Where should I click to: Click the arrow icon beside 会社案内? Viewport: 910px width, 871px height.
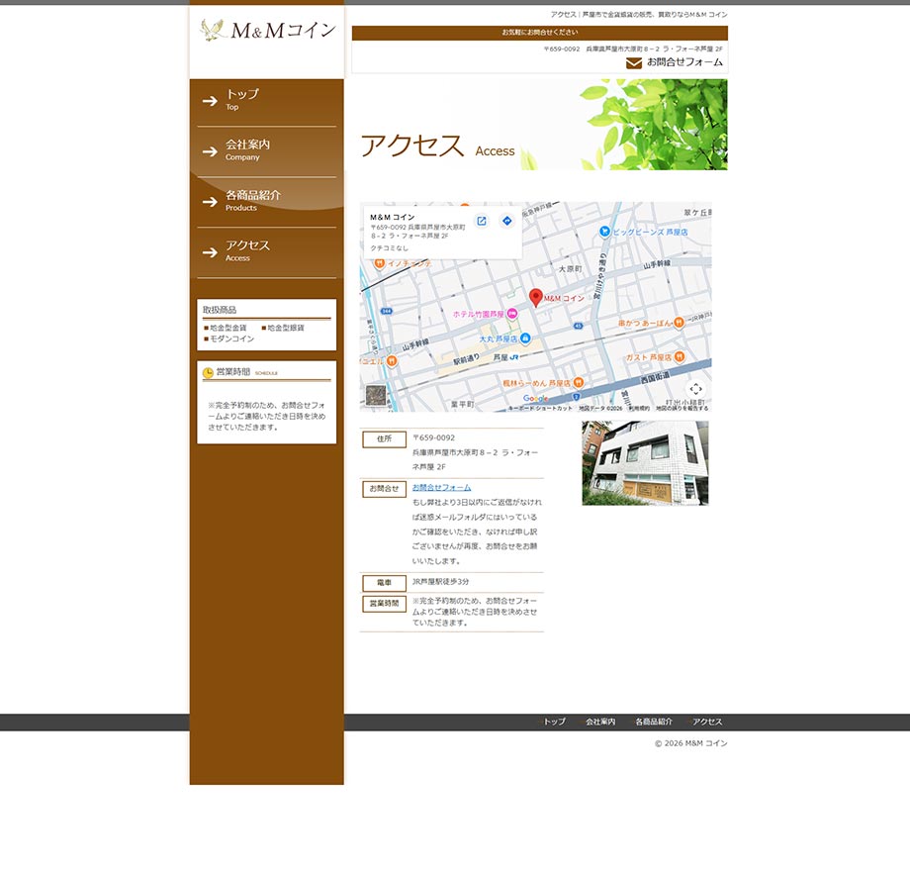(210, 151)
